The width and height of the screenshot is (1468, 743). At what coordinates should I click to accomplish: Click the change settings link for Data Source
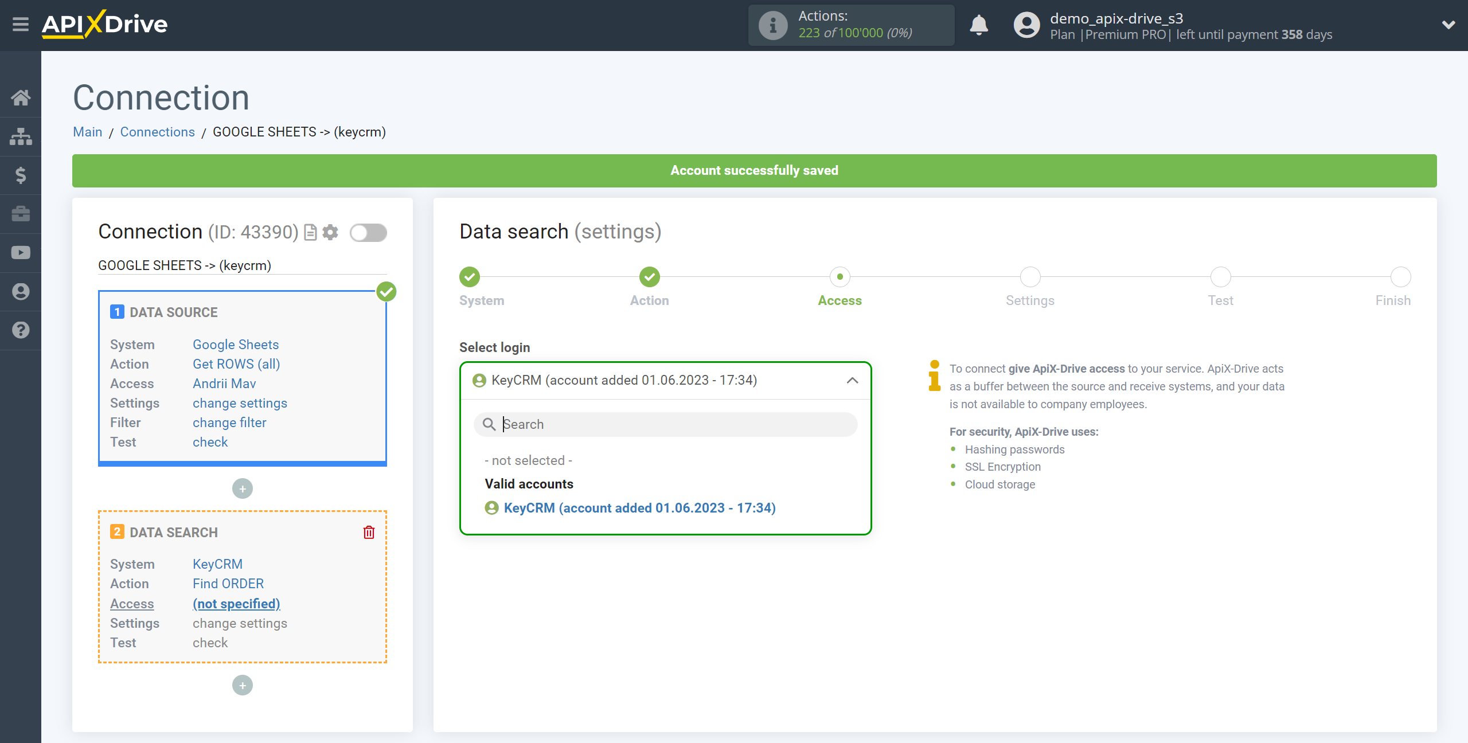(x=240, y=403)
